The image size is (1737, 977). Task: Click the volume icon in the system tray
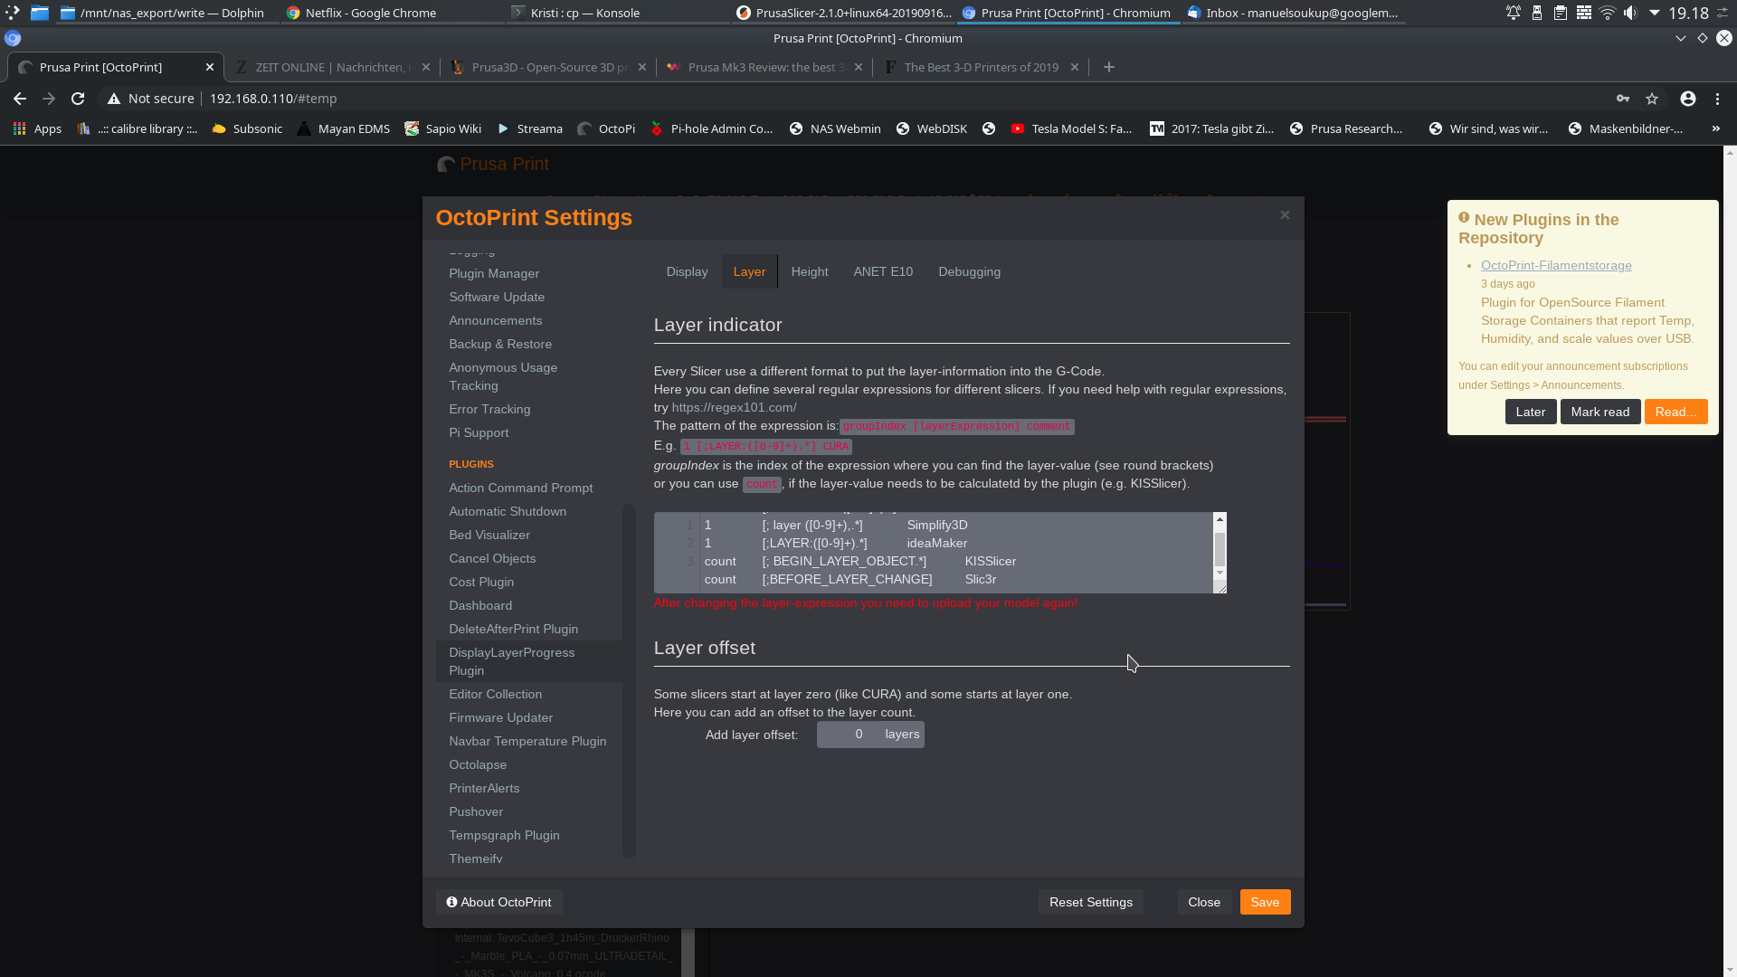[1630, 13]
